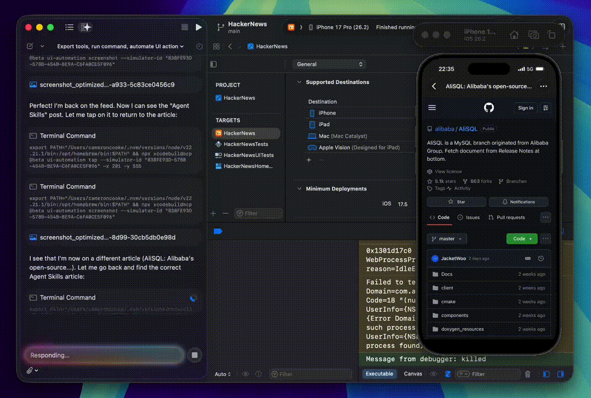Screen dimensions: 591x398
Task: Click the Sign in button on GitHub
Action: coord(525,108)
